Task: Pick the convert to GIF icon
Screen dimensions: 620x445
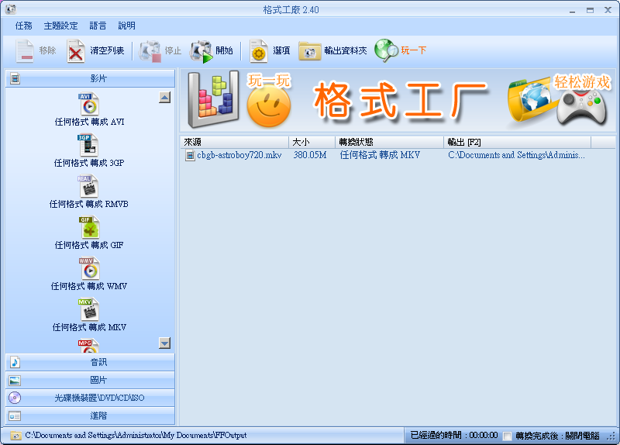Action: click(89, 227)
